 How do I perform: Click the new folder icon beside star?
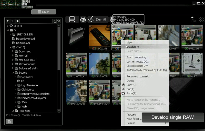[54, 21]
